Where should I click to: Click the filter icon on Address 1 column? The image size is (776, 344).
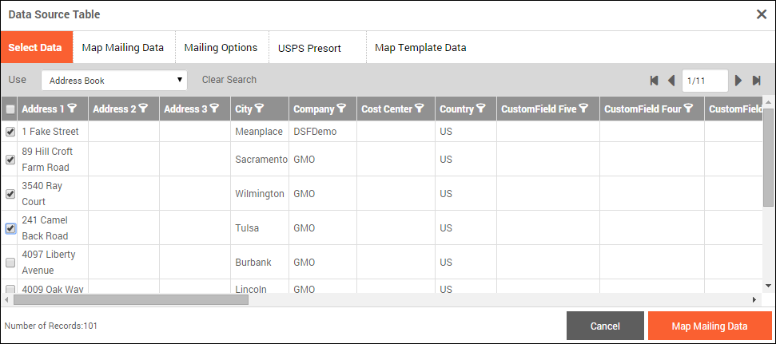(x=73, y=109)
